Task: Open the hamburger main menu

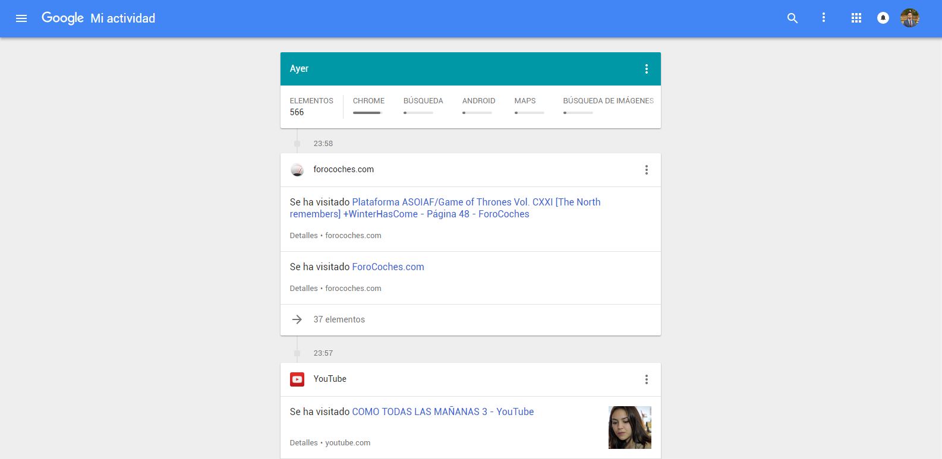Action: point(21,18)
